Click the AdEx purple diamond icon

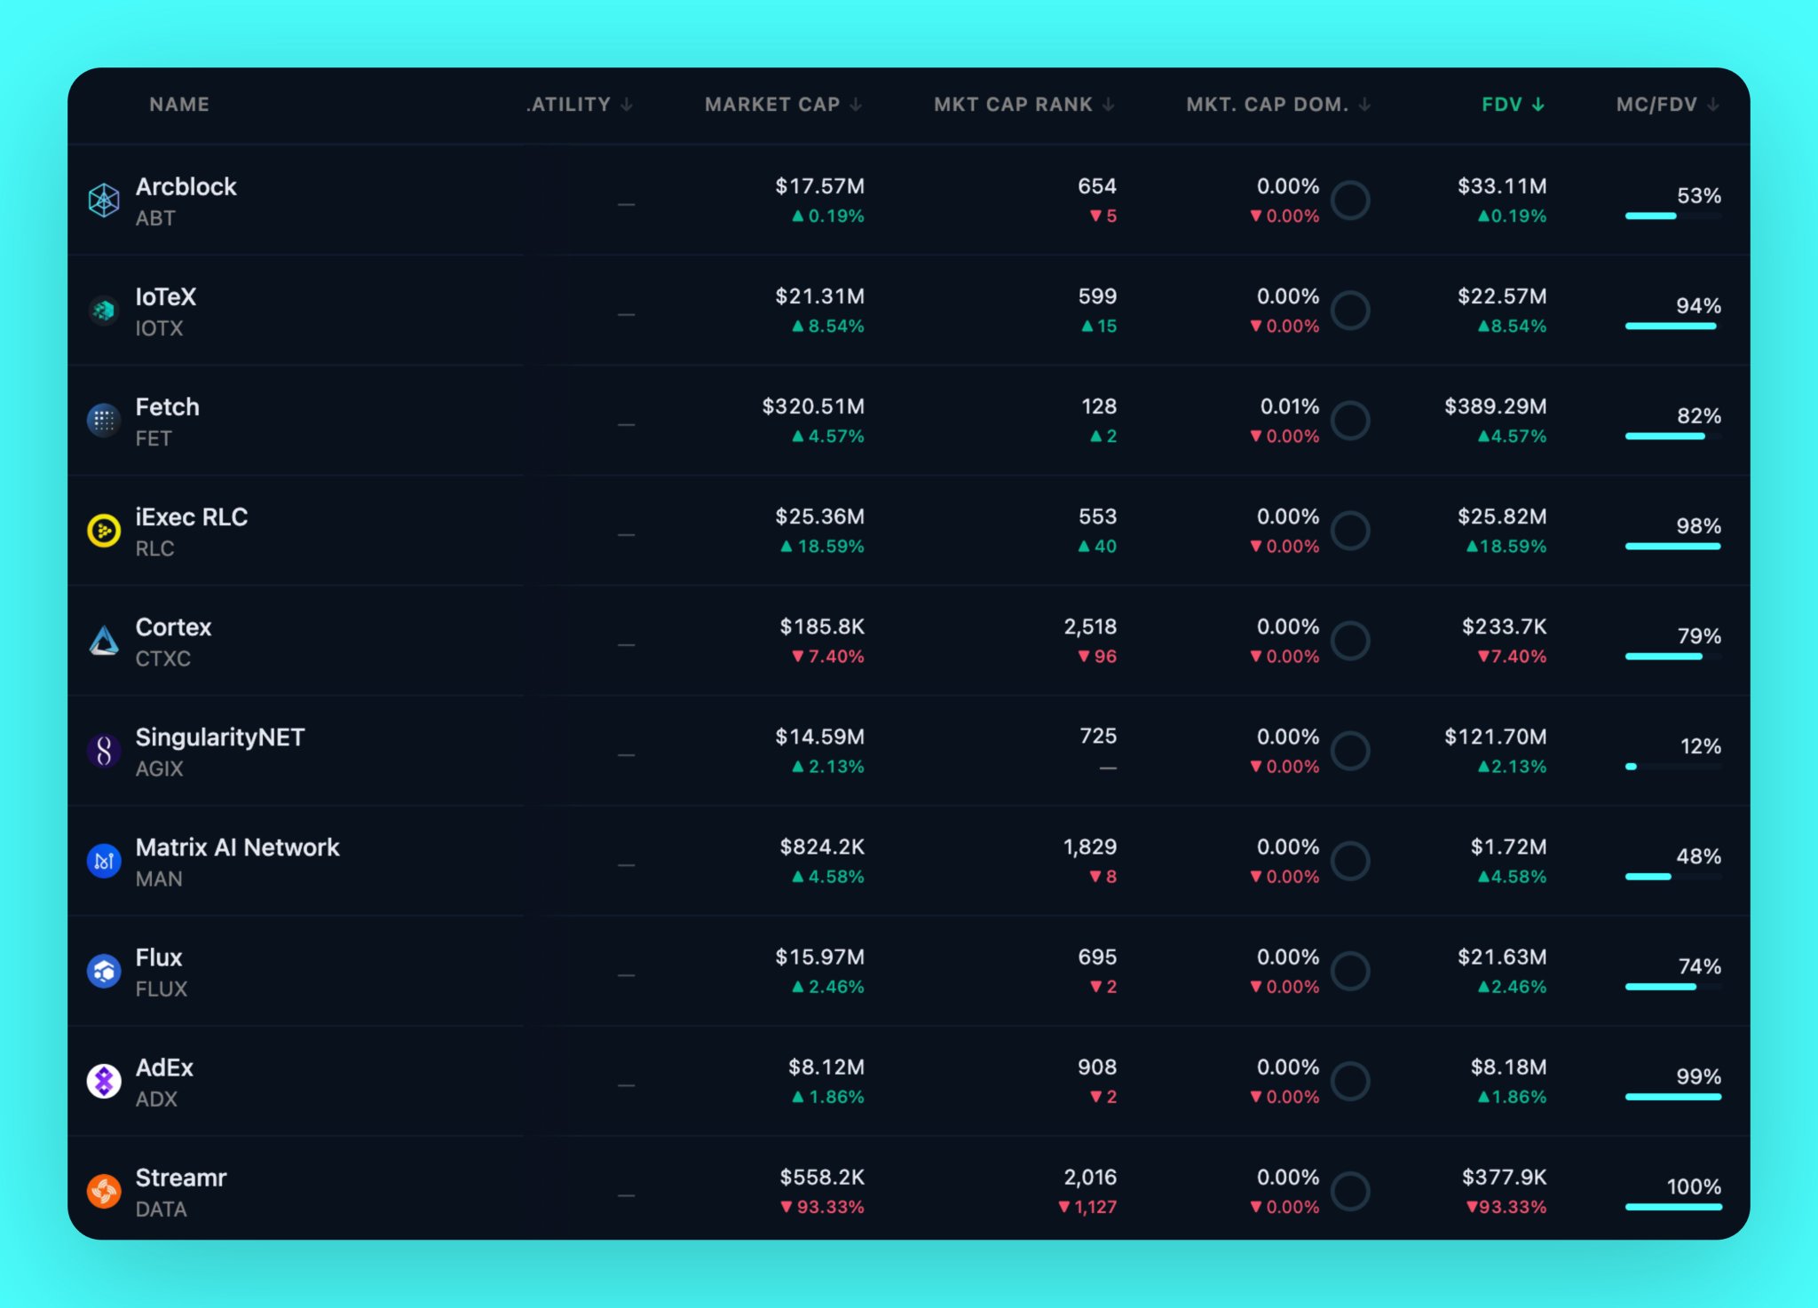[x=104, y=1081]
